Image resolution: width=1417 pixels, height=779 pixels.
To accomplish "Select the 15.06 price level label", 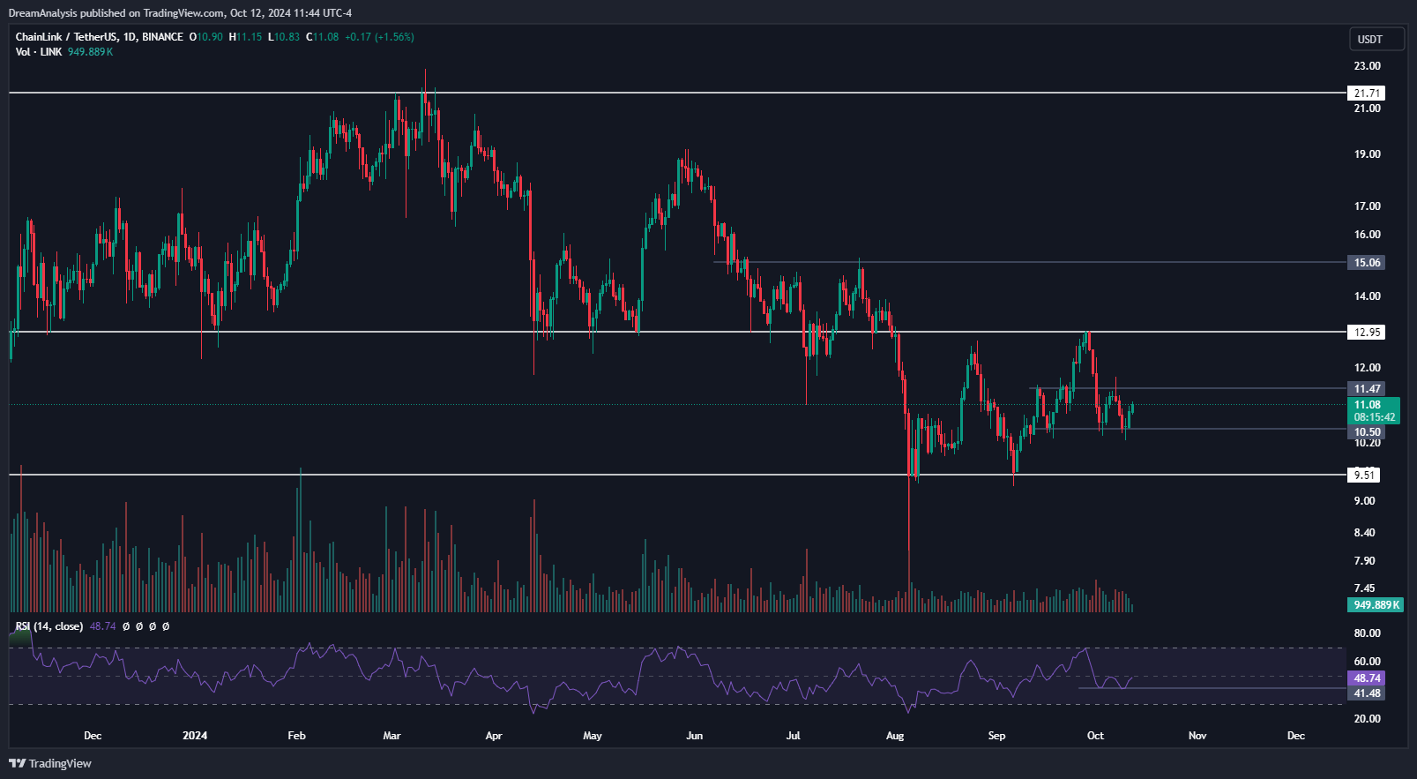I will coord(1367,262).
